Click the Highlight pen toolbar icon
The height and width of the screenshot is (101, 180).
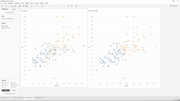coord(42,6)
